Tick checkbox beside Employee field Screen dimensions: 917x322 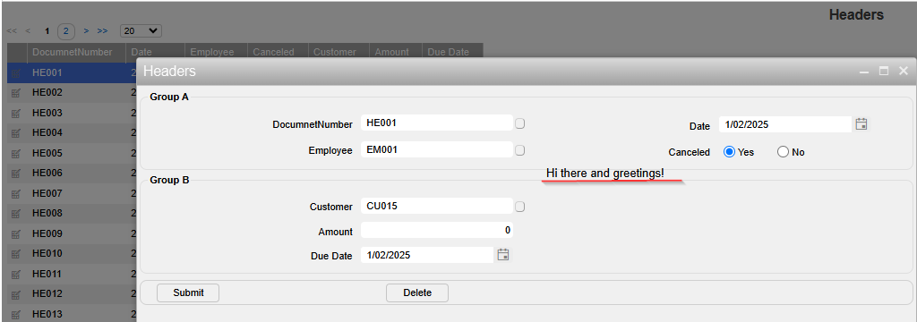tap(520, 150)
